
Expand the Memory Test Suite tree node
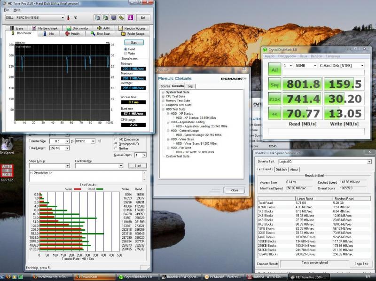tap(163, 101)
